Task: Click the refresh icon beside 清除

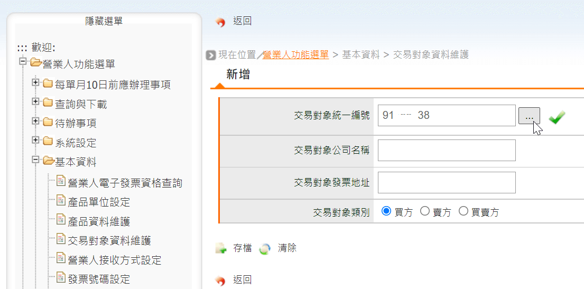Action: tap(265, 249)
